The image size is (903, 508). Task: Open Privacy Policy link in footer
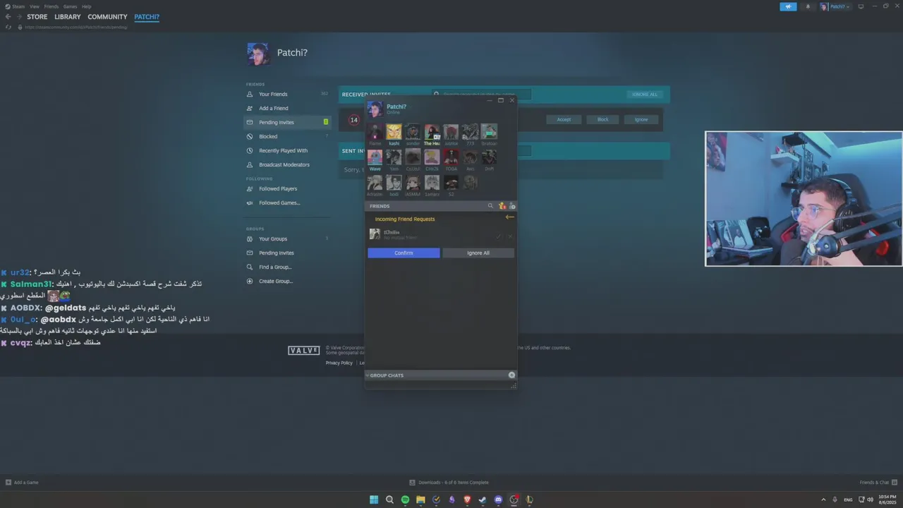(339, 363)
